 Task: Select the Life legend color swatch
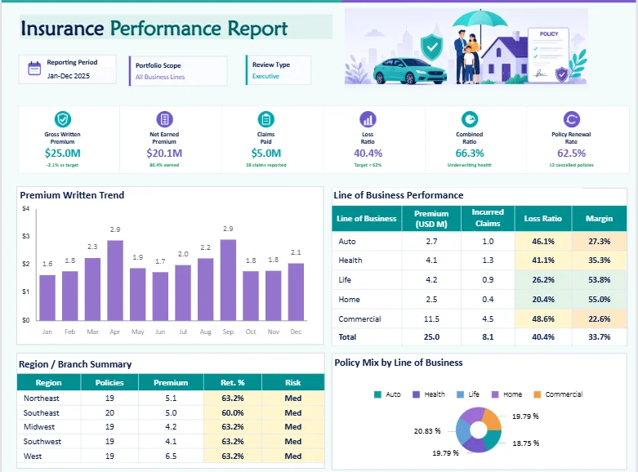460,394
